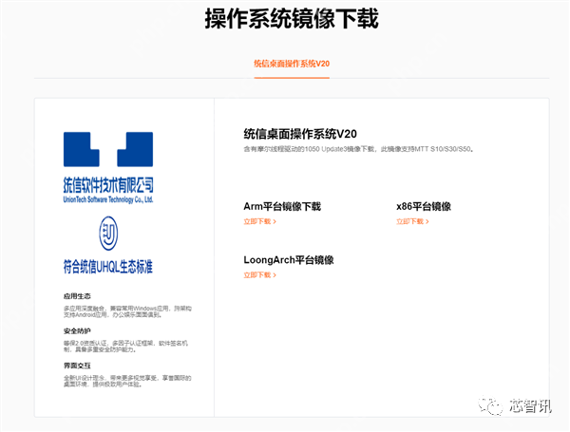The image size is (570, 432).
Task: Click the 安全防护 section heading
Action: [77, 331]
